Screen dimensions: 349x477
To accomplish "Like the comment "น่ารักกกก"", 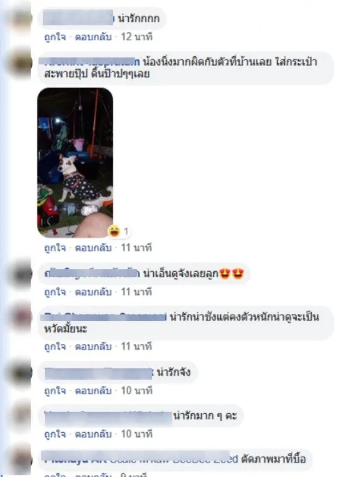I will click(55, 37).
